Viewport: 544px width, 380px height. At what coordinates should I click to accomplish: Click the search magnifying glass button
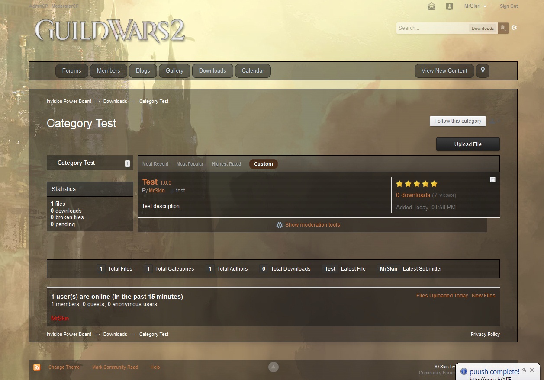click(x=503, y=28)
